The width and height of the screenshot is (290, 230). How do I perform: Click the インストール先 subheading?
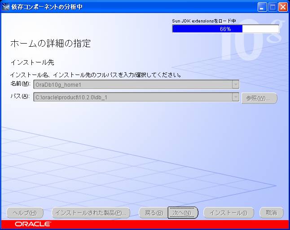click(32, 62)
